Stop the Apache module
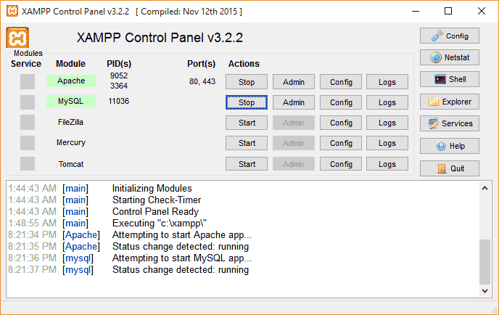Screen dimensions: 499x315 point(247,82)
